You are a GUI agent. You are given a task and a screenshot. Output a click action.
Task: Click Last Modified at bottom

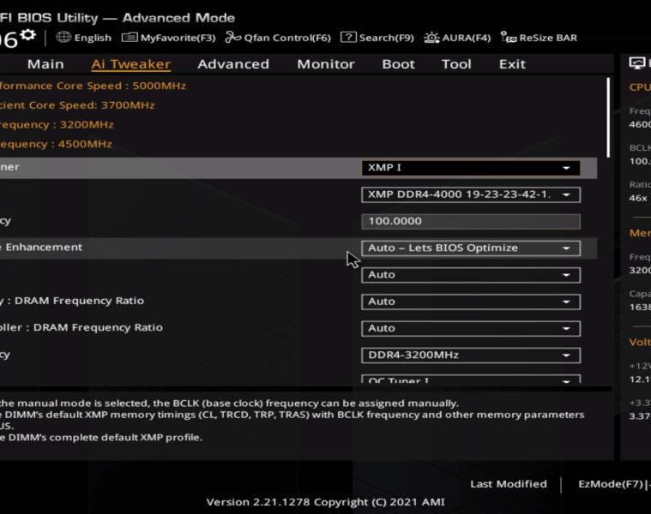point(509,484)
